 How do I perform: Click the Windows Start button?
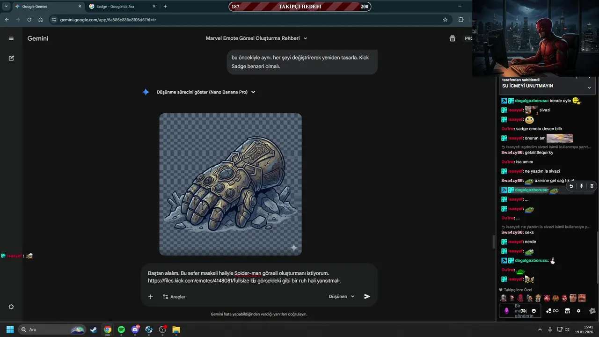(10, 330)
